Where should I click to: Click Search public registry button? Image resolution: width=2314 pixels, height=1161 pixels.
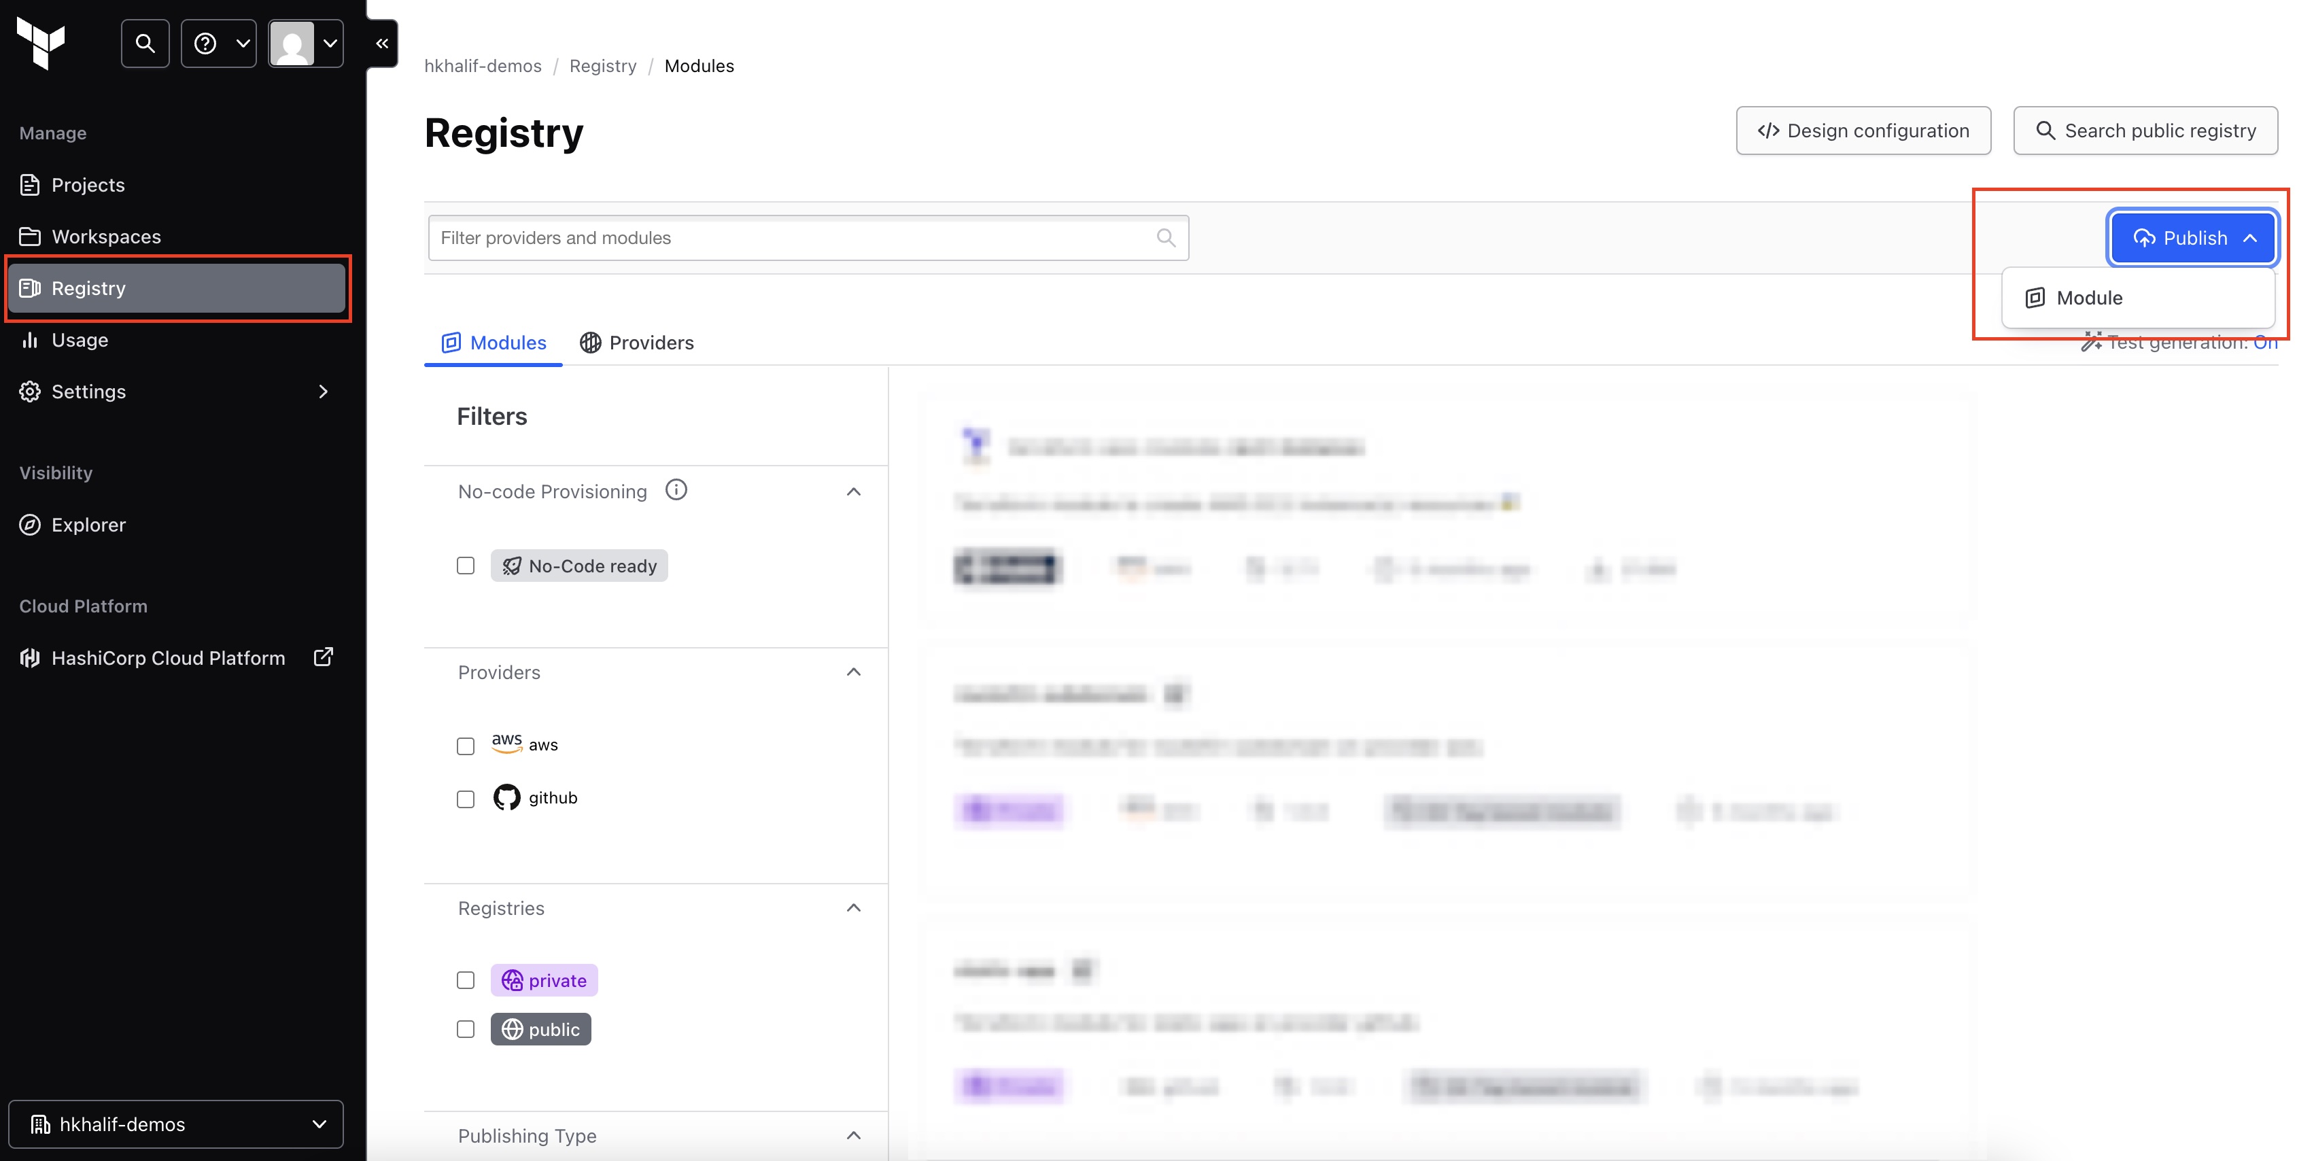click(2145, 131)
